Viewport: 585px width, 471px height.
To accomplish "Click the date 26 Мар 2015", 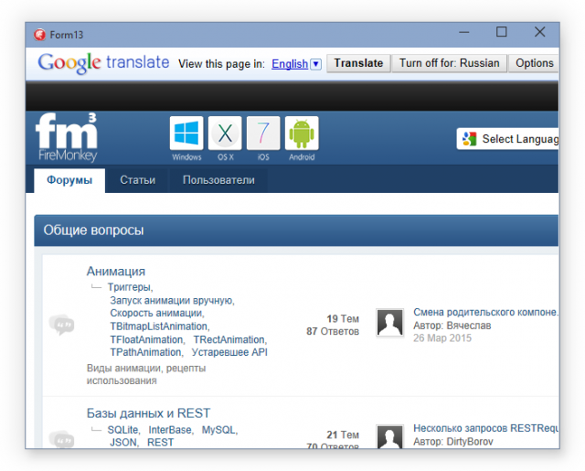I will pyautogui.click(x=442, y=338).
